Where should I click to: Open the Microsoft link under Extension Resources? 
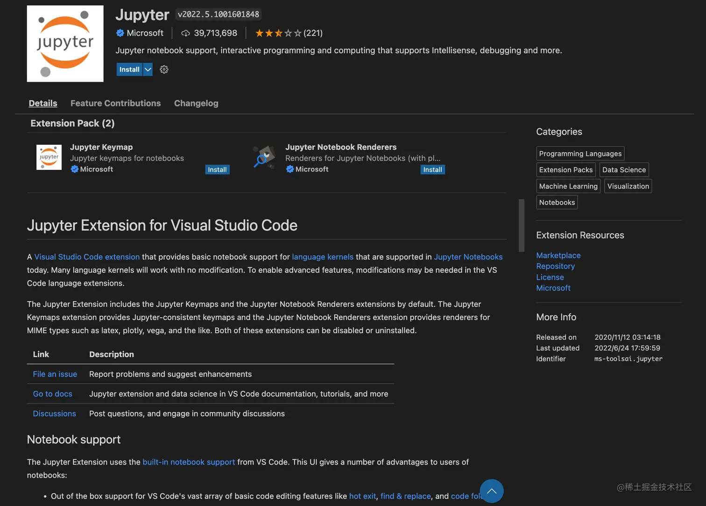(x=553, y=288)
